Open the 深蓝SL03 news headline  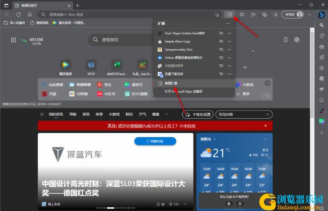point(114,188)
